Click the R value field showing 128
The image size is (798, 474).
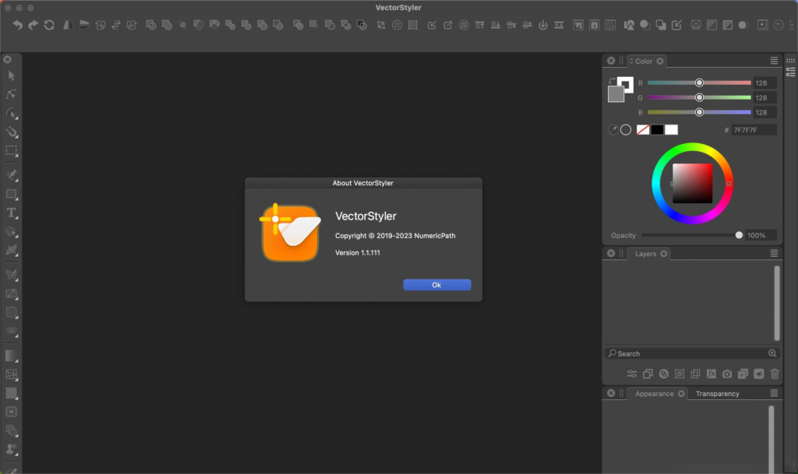click(x=764, y=83)
